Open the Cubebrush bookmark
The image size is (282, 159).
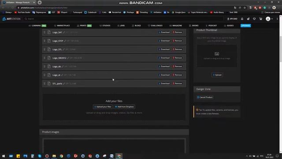[90, 12]
